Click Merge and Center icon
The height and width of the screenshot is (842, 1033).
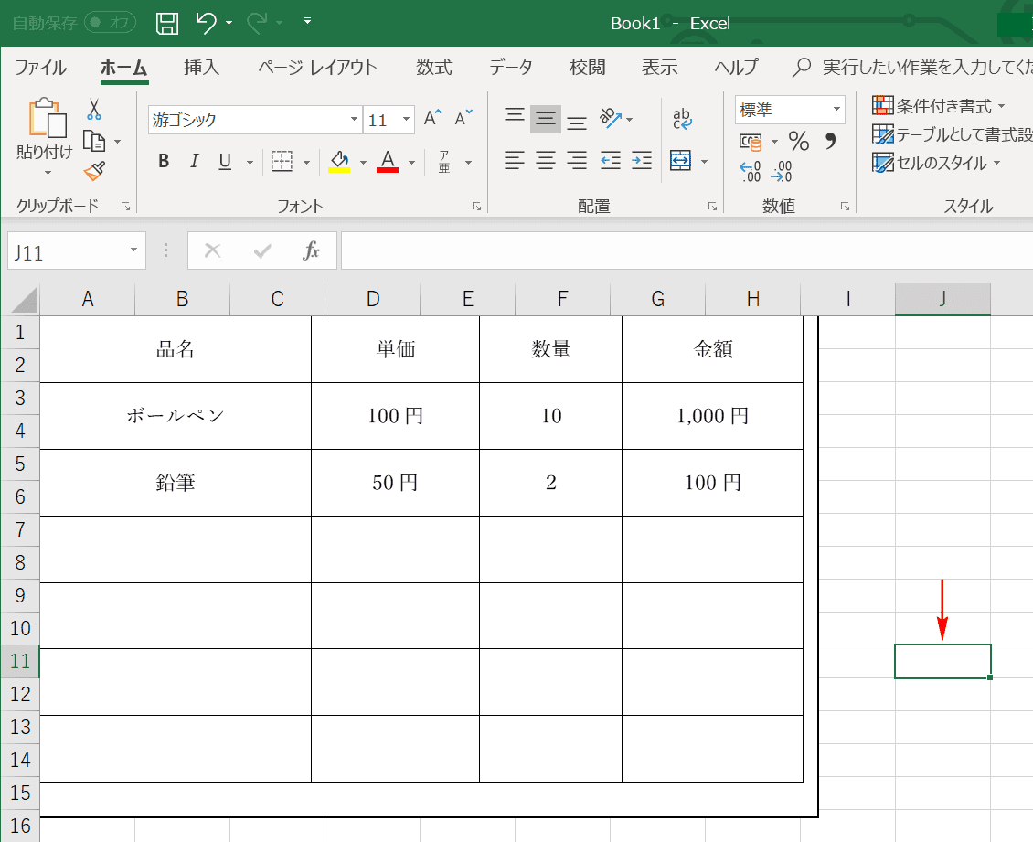(680, 160)
